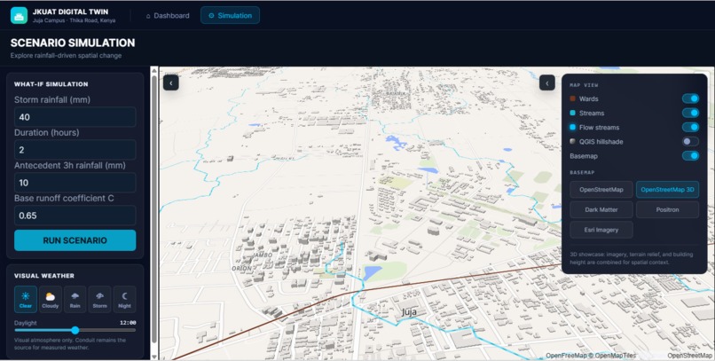This screenshot has height=361, width=715.
Task: Click the Daylight slider handle
Action: pos(75,331)
